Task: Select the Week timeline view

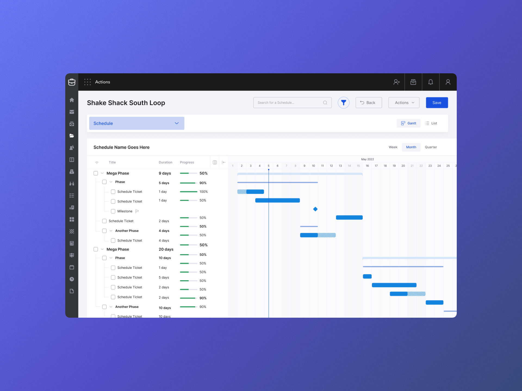Action: click(x=393, y=147)
